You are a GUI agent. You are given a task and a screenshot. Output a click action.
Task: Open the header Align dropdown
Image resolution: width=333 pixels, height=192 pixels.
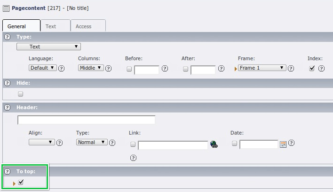coord(42,142)
